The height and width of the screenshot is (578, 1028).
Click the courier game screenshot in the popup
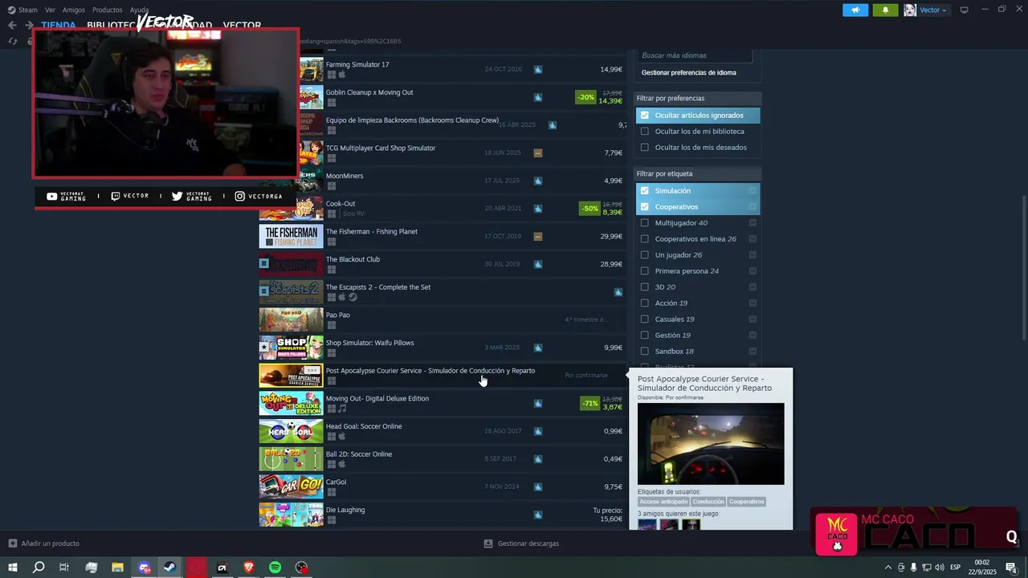point(711,444)
